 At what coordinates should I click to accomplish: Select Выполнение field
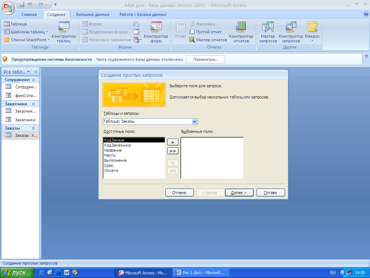[134, 160]
